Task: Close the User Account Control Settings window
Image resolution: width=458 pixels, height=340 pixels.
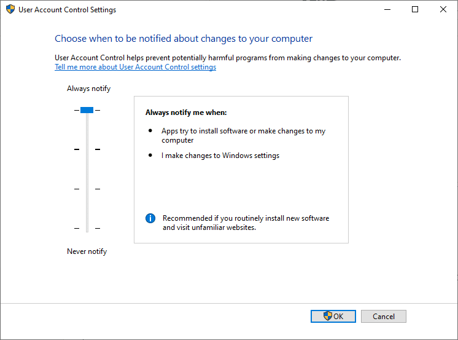Action: 443,10
